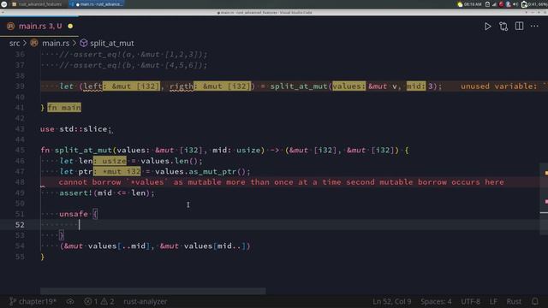
Task: Open src folder in breadcrumb
Action: coord(15,44)
